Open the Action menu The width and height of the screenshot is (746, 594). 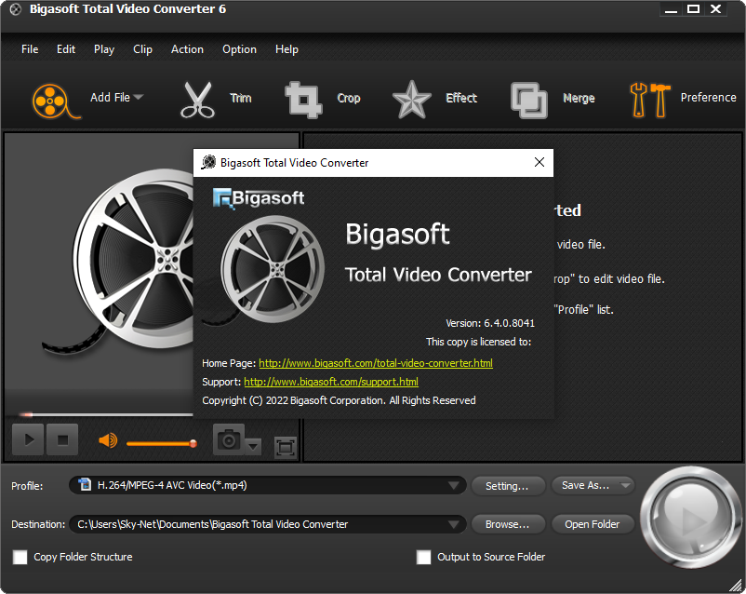click(187, 49)
